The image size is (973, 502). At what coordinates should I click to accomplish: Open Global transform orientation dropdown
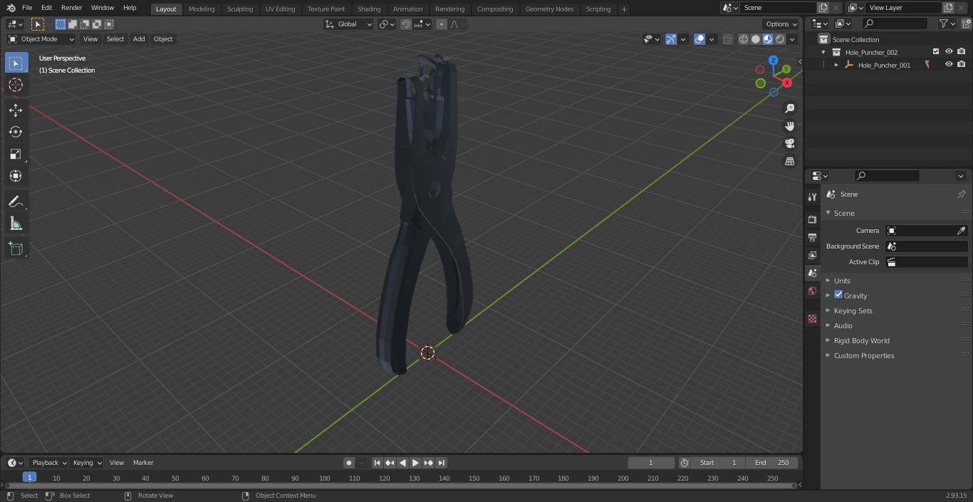click(x=349, y=24)
